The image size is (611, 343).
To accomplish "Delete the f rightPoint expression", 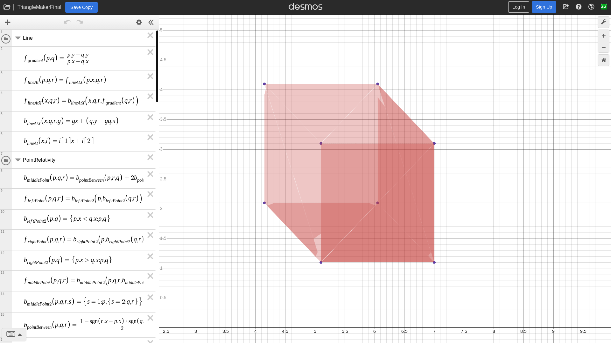I will 150,235.
